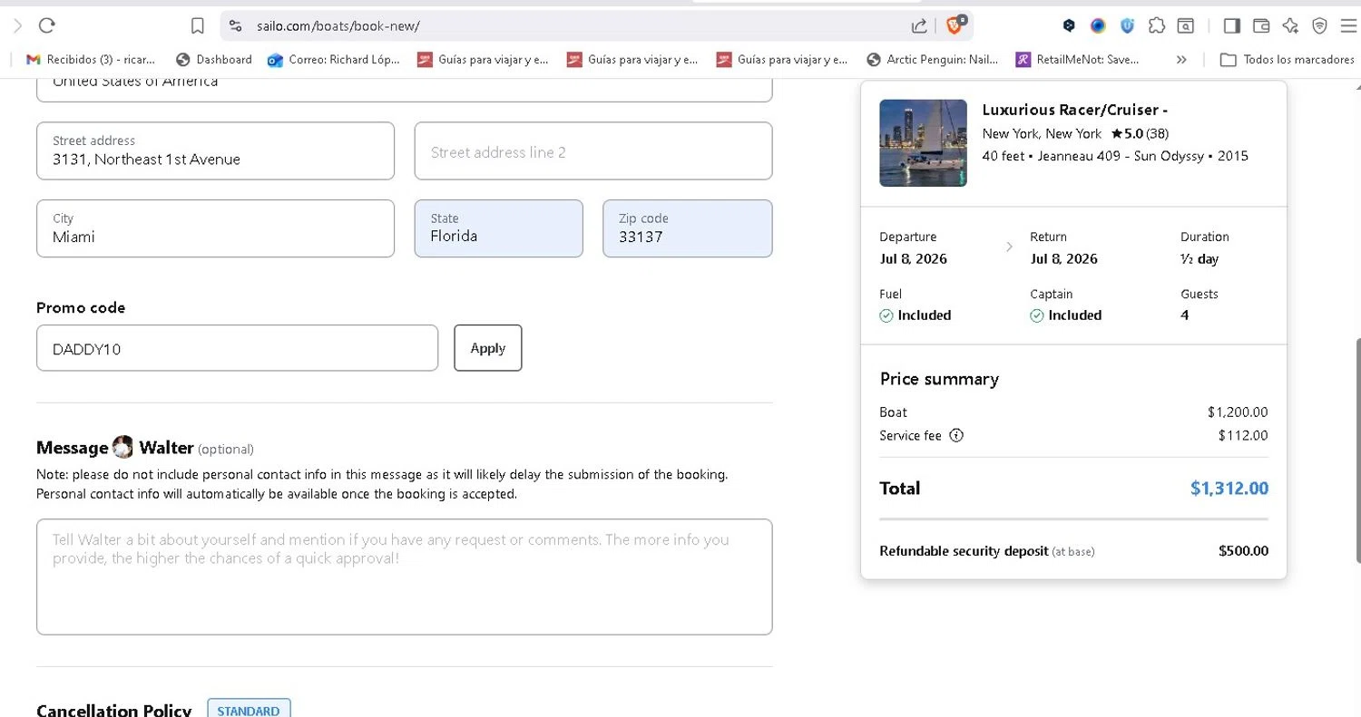Bookmark this page with the bookmark icon
Viewport: 1361px width, 717px height.
[197, 26]
